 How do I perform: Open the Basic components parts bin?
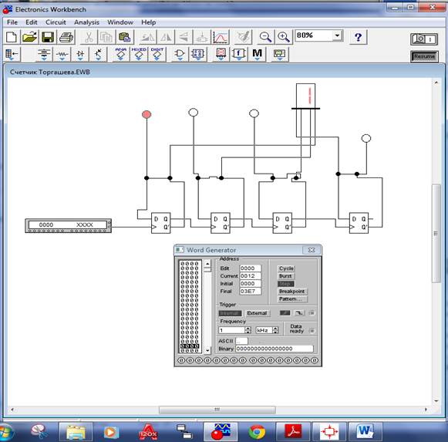pyautogui.click(x=62, y=54)
